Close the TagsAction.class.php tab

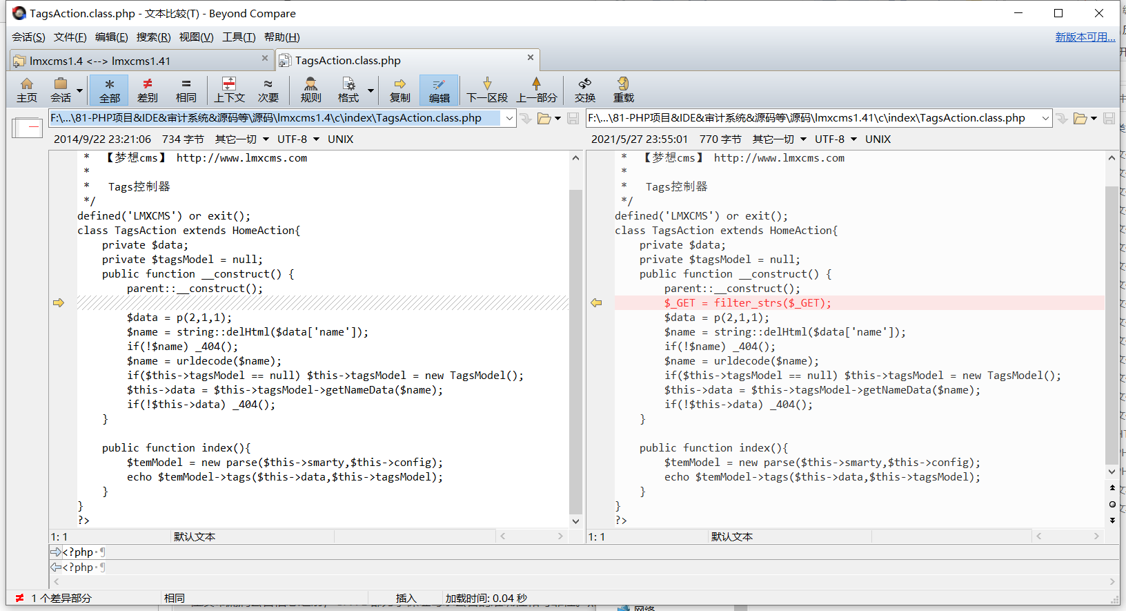click(530, 58)
